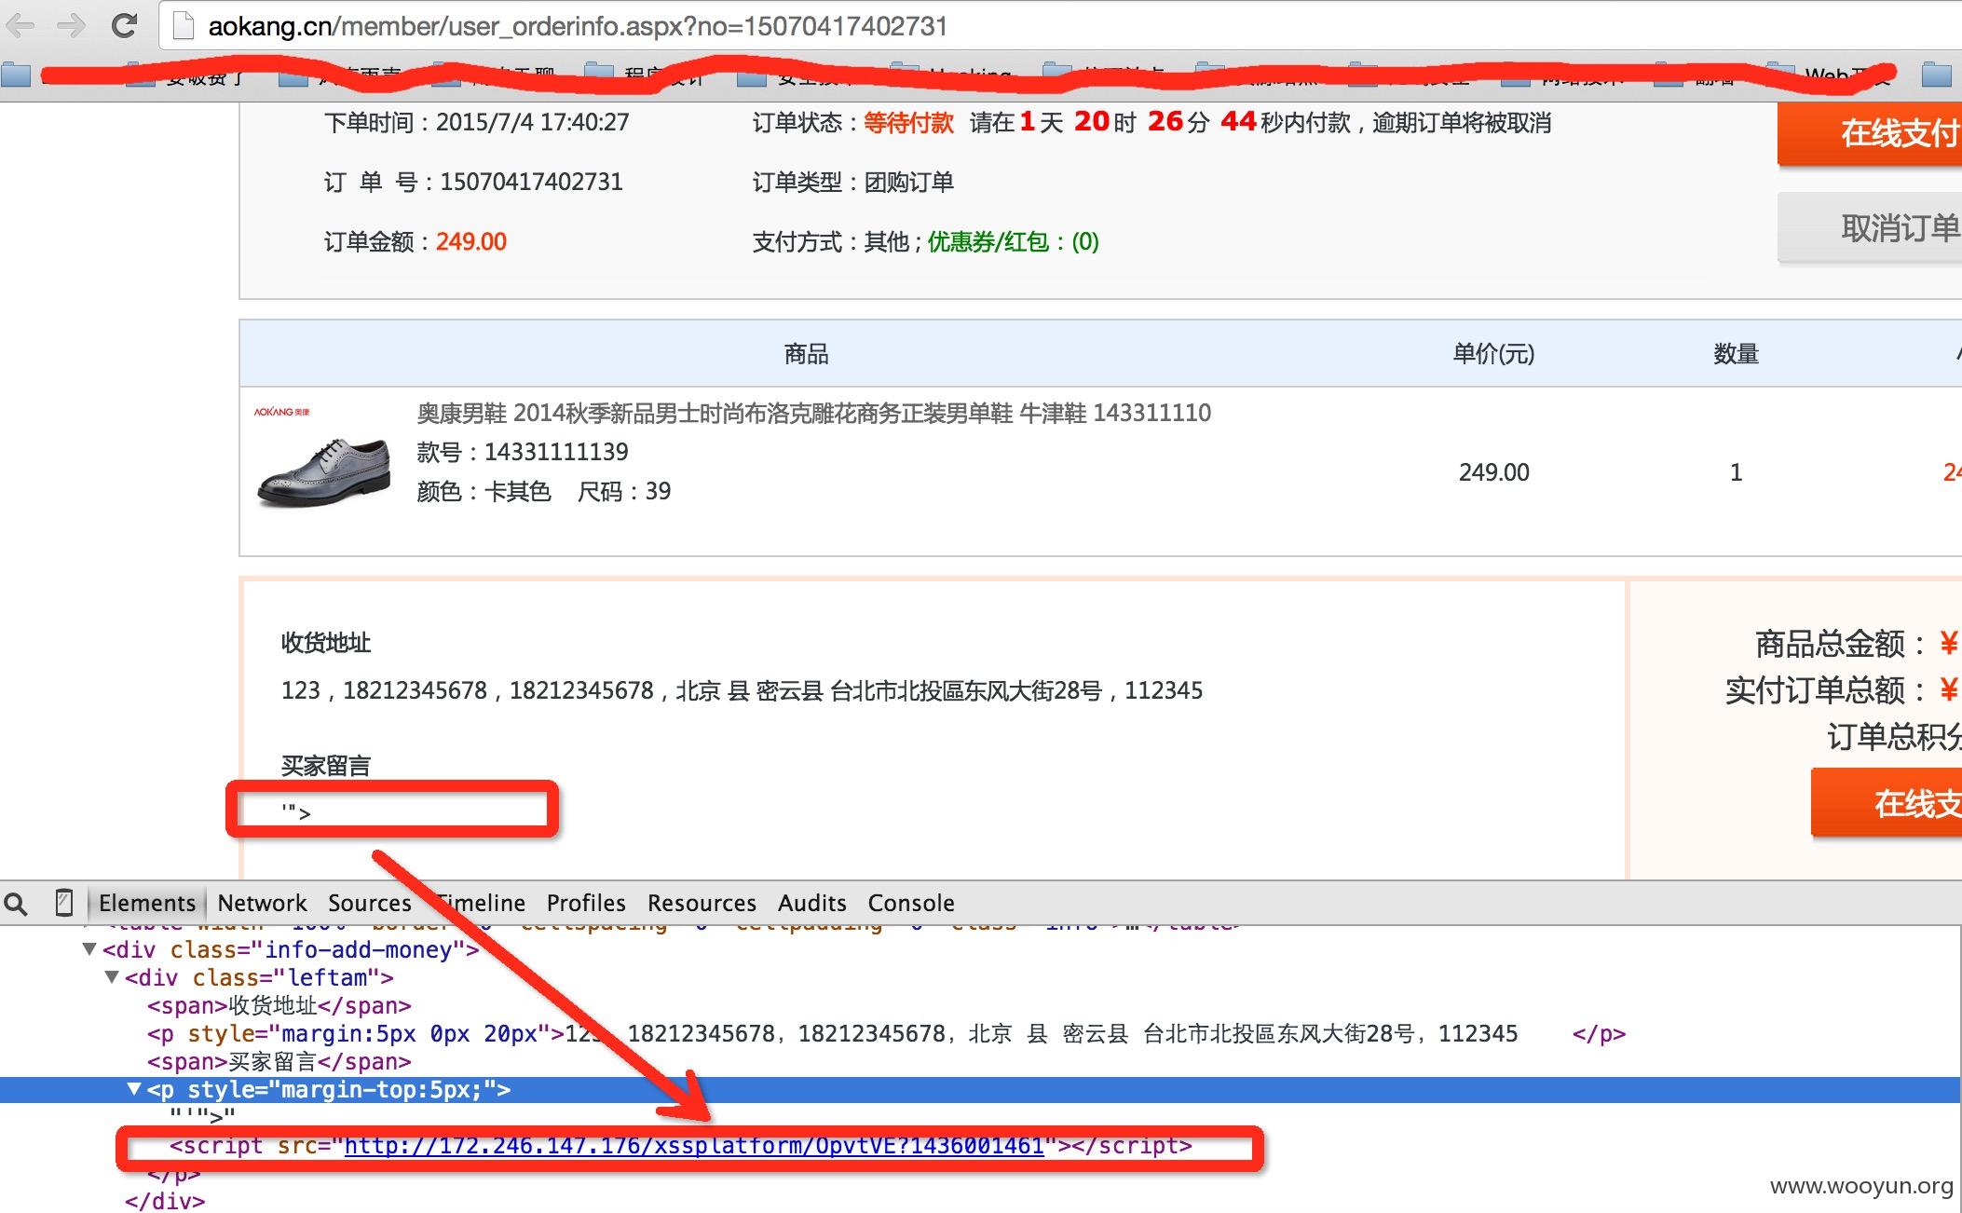Click 下单时间 2015/7/4 17:40:27 text
This screenshot has width=1962, height=1213.
coord(477,122)
